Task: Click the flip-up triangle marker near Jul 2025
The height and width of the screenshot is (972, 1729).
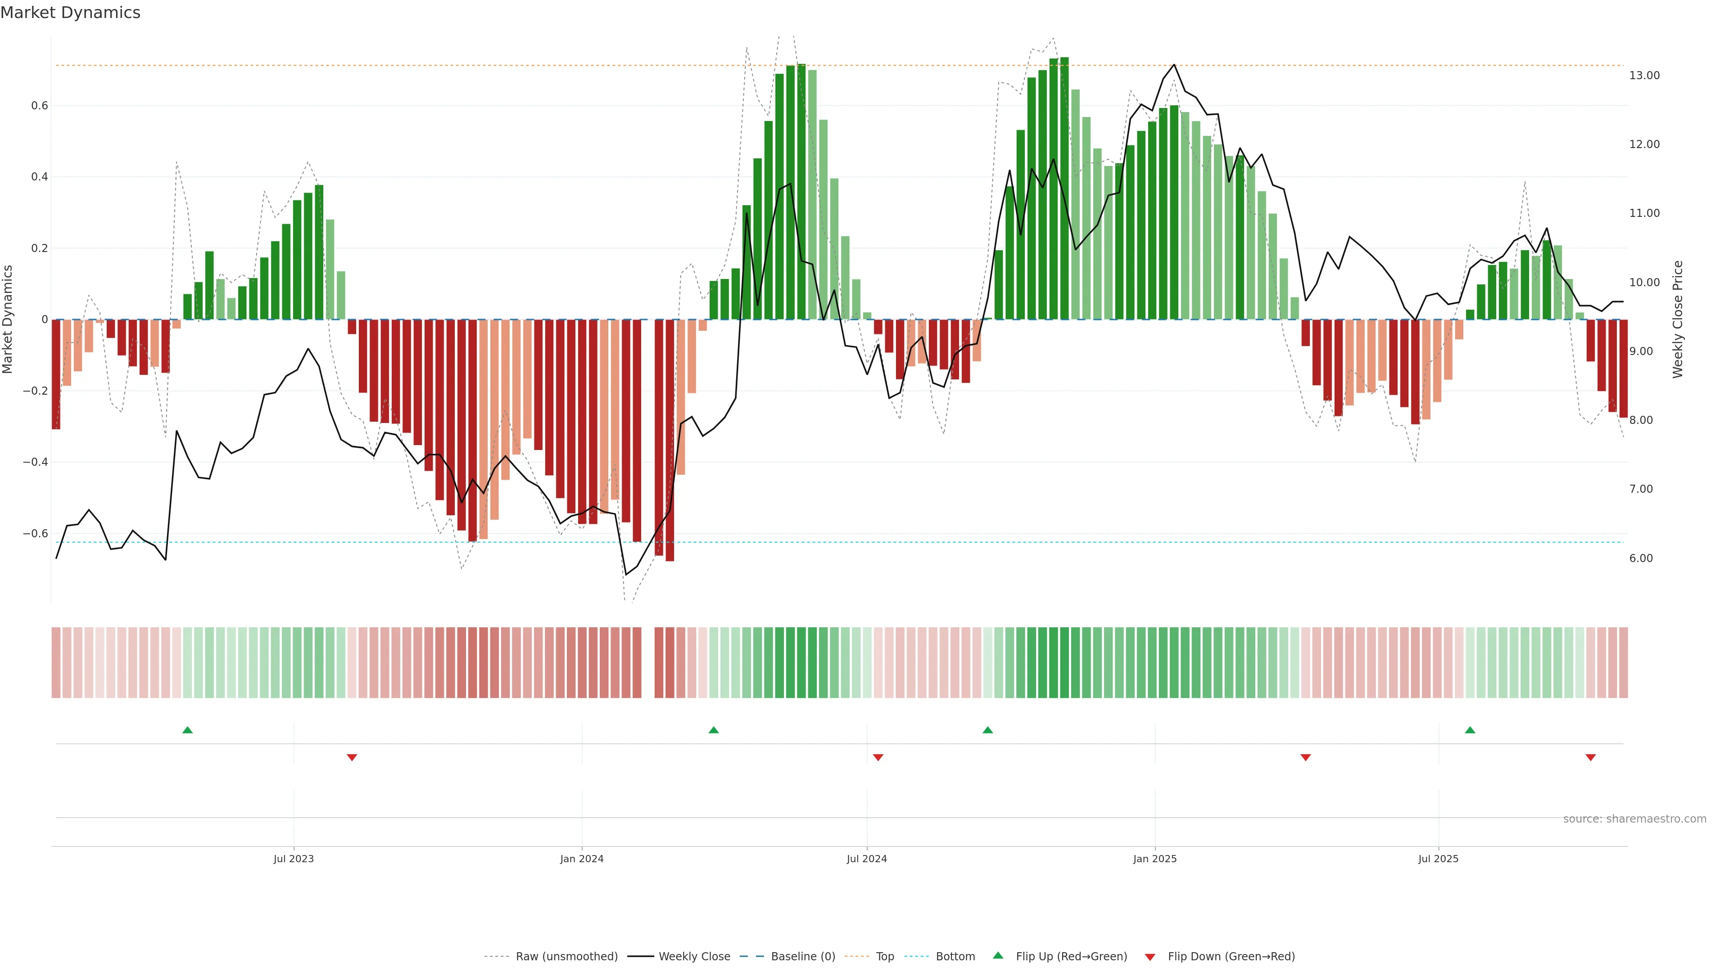Action: pos(1470,730)
